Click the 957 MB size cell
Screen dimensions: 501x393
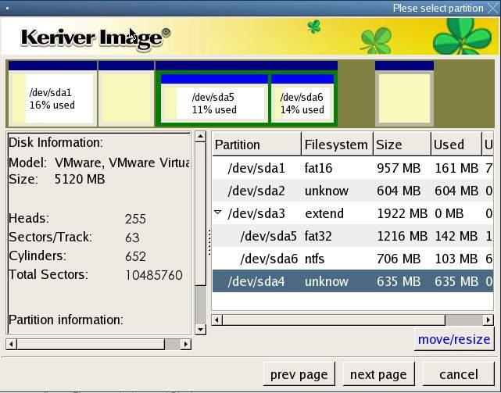[x=399, y=168]
